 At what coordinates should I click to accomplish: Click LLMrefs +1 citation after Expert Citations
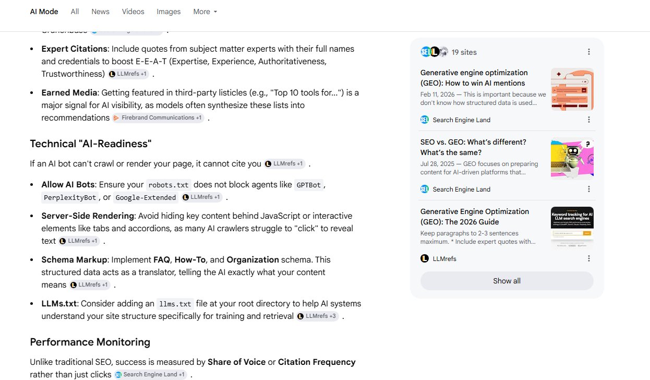(128, 74)
